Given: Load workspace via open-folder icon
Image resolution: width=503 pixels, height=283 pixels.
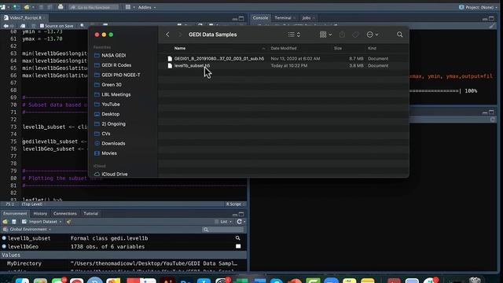Looking at the screenshot, I should (6, 222).
